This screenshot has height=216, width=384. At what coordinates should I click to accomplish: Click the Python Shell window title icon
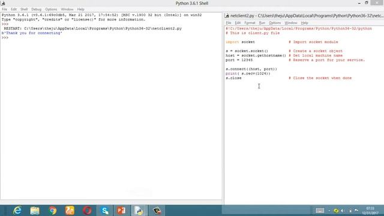[x=3, y=3]
